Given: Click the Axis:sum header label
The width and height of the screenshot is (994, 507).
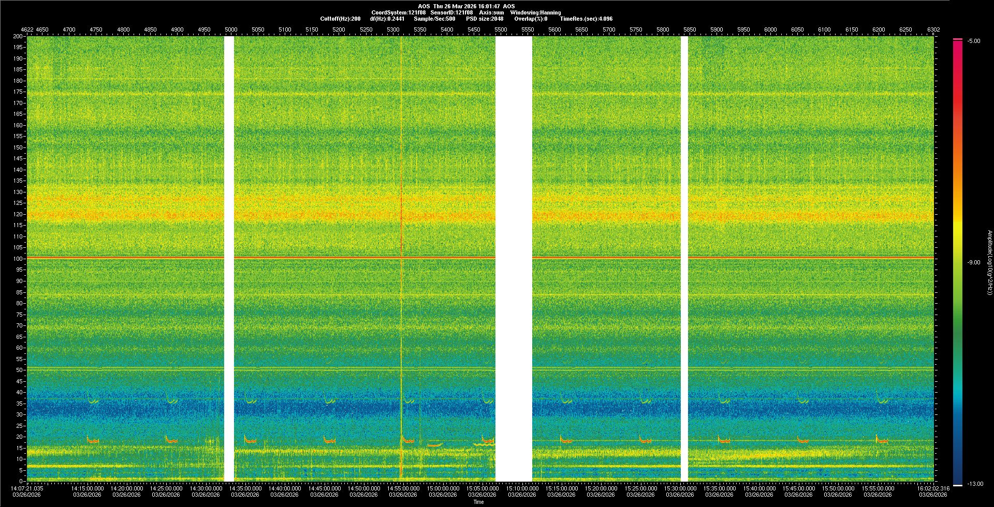Looking at the screenshot, I should (491, 12).
